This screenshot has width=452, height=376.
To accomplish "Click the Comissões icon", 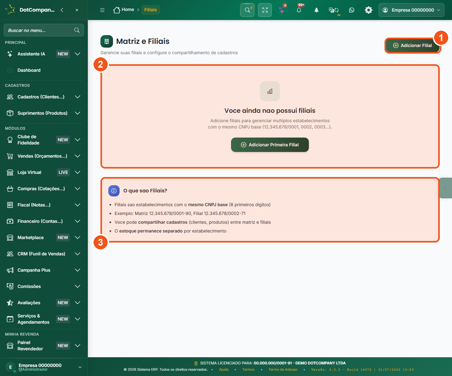I will pyautogui.click(x=10, y=286).
